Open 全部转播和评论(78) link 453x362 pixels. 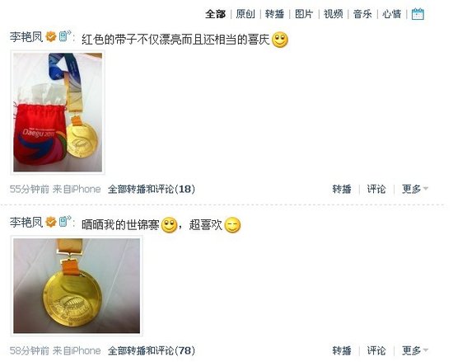click(x=152, y=350)
